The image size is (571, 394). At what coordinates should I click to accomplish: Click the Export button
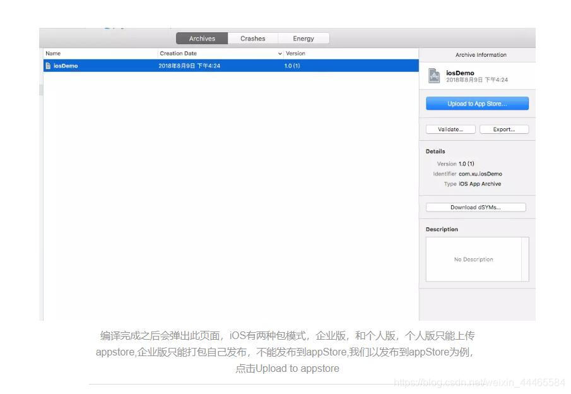point(504,129)
